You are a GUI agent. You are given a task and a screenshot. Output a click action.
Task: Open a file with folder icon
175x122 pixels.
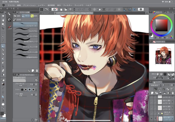click(66, 9)
